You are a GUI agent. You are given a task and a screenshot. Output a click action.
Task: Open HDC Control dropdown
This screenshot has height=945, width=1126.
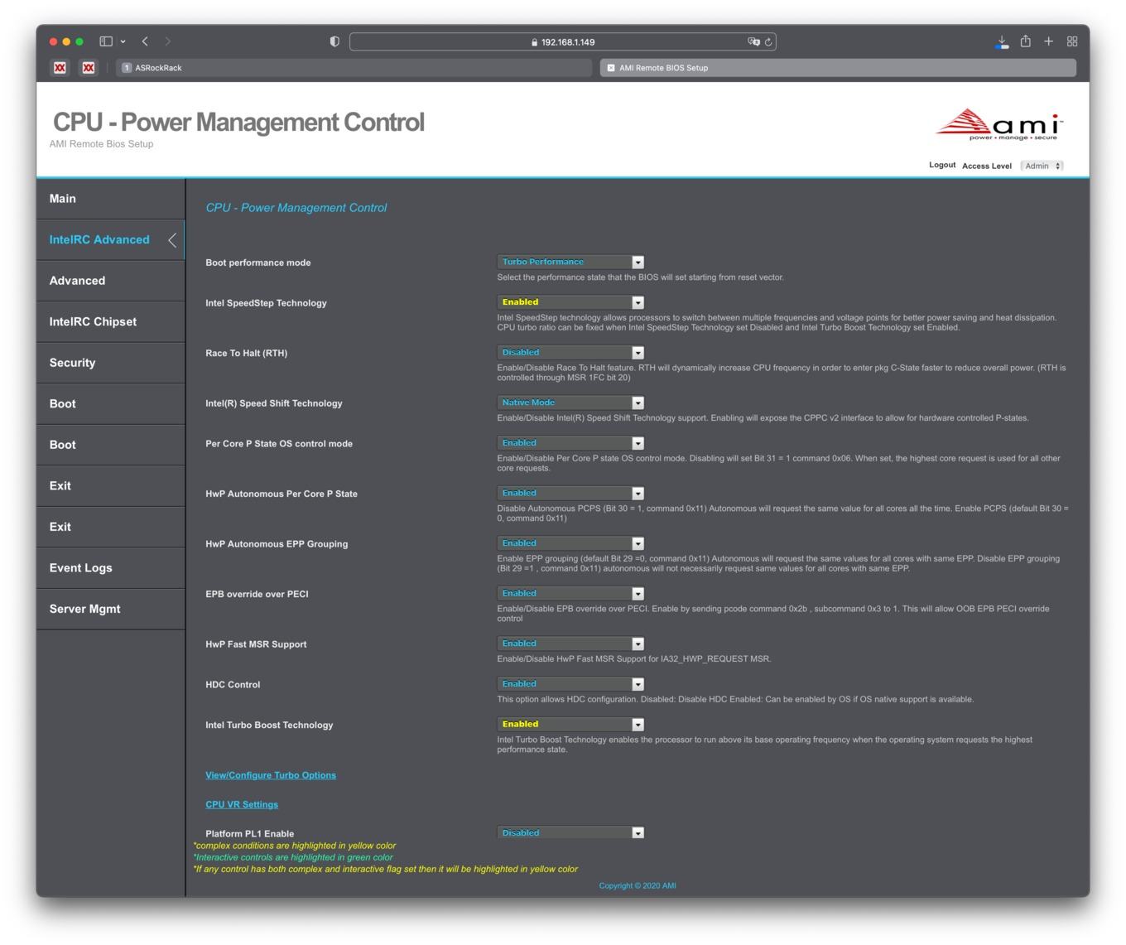click(x=570, y=684)
